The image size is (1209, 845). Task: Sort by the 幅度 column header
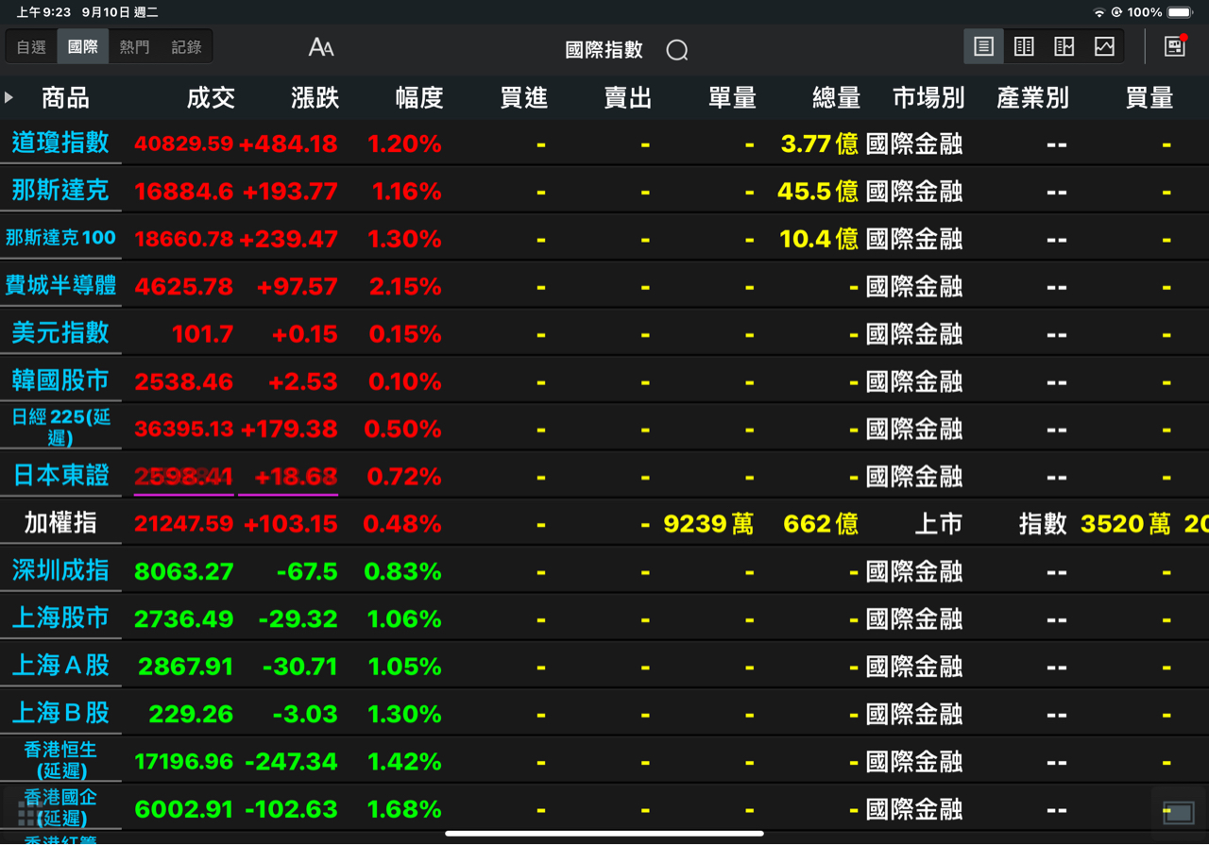(418, 97)
